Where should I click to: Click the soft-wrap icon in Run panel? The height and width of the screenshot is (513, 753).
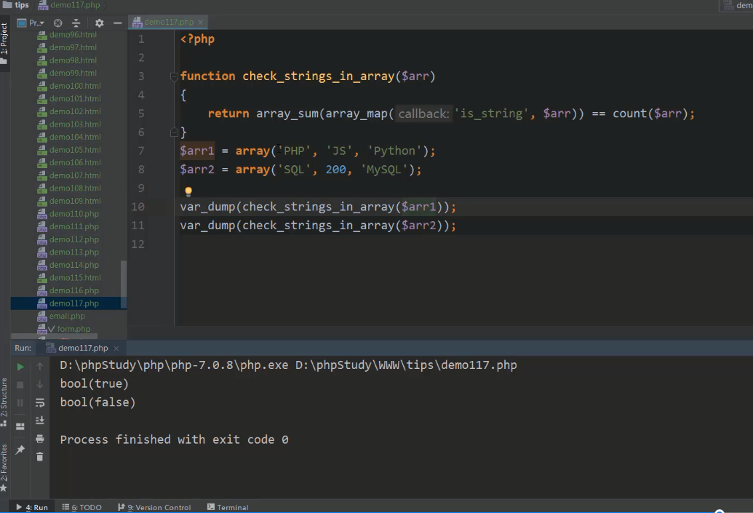pyautogui.click(x=40, y=402)
